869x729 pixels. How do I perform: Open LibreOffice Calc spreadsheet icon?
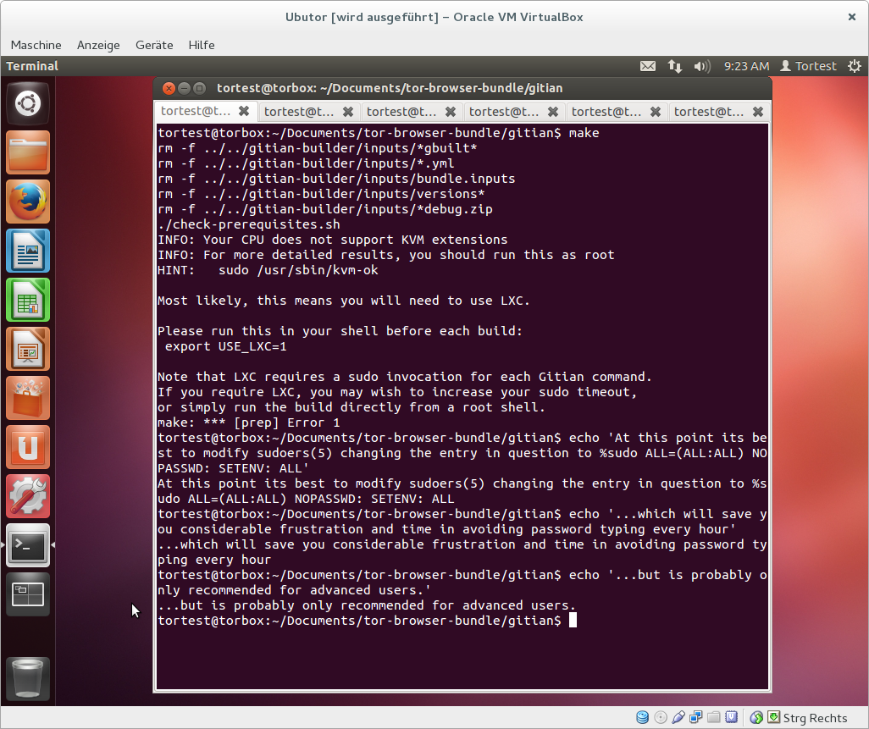pos(28,300)
